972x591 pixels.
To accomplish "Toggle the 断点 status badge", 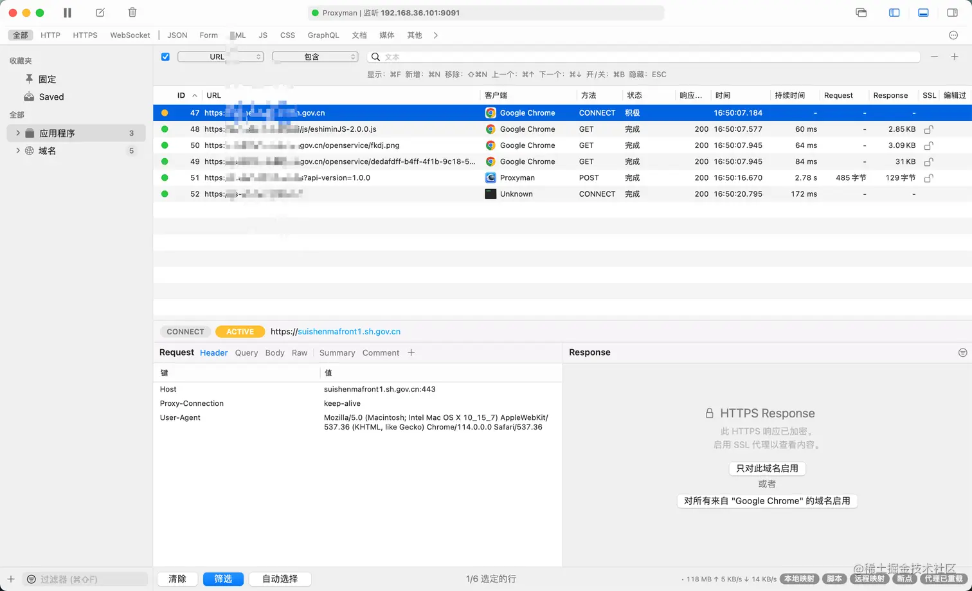I will click(905, 579).
